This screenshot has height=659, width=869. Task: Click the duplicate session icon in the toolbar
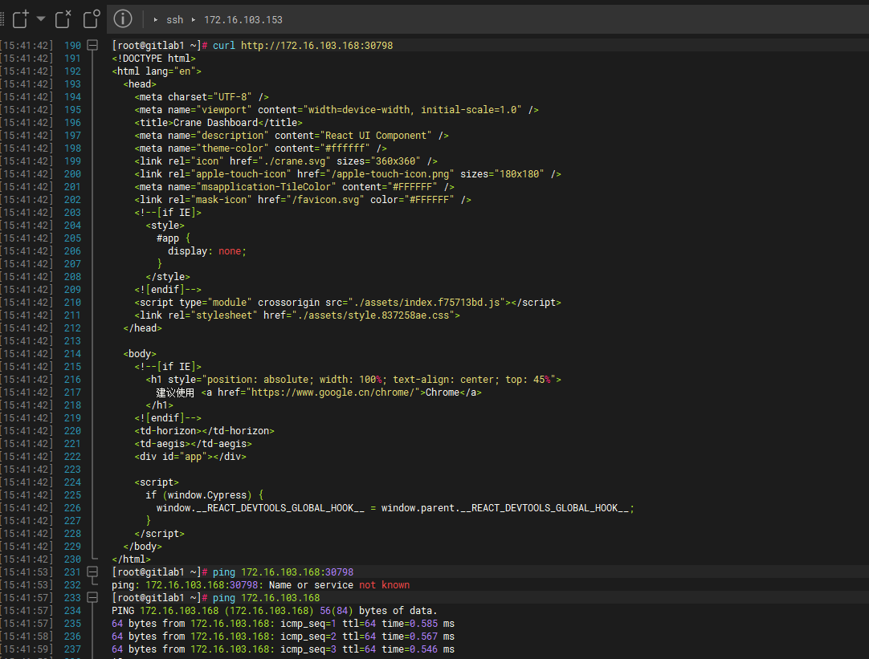click(90, 19)
